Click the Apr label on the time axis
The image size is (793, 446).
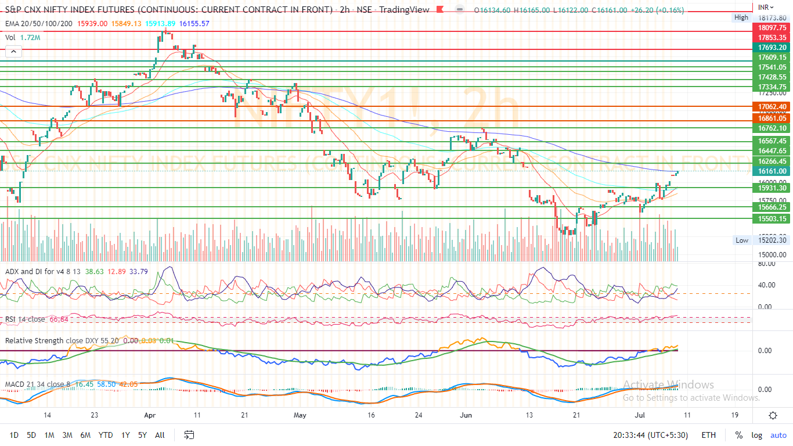[x=150, y=416]
